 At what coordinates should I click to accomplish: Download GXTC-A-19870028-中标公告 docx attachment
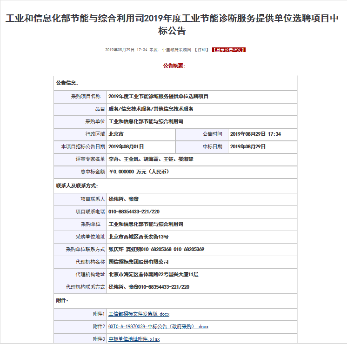(158, 327)
